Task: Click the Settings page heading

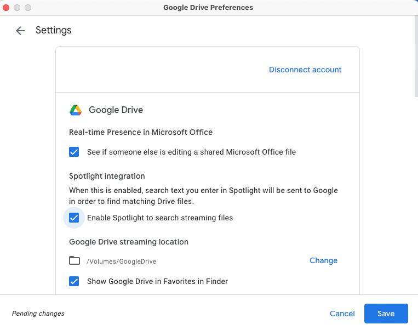Action: pyautogui.click(x=54, y=30)
